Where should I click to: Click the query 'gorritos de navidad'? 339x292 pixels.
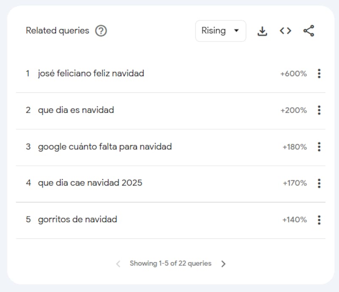77,220
